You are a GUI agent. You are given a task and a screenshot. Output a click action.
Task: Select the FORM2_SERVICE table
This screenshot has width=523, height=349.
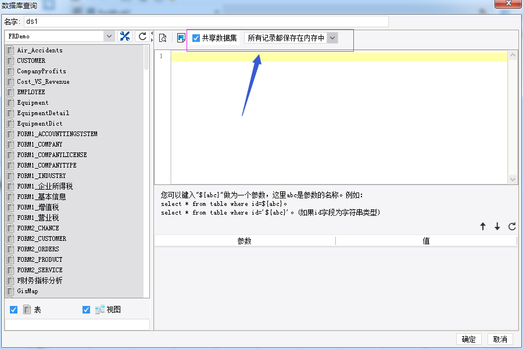[x=40, y=270]
